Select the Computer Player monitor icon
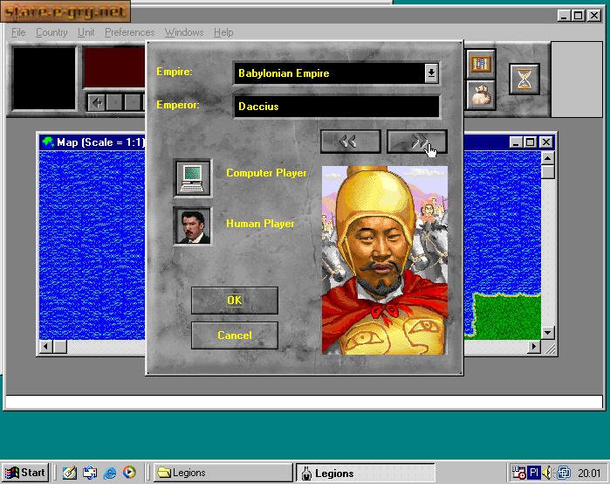The image size is (610, 484). click(193, 178)
